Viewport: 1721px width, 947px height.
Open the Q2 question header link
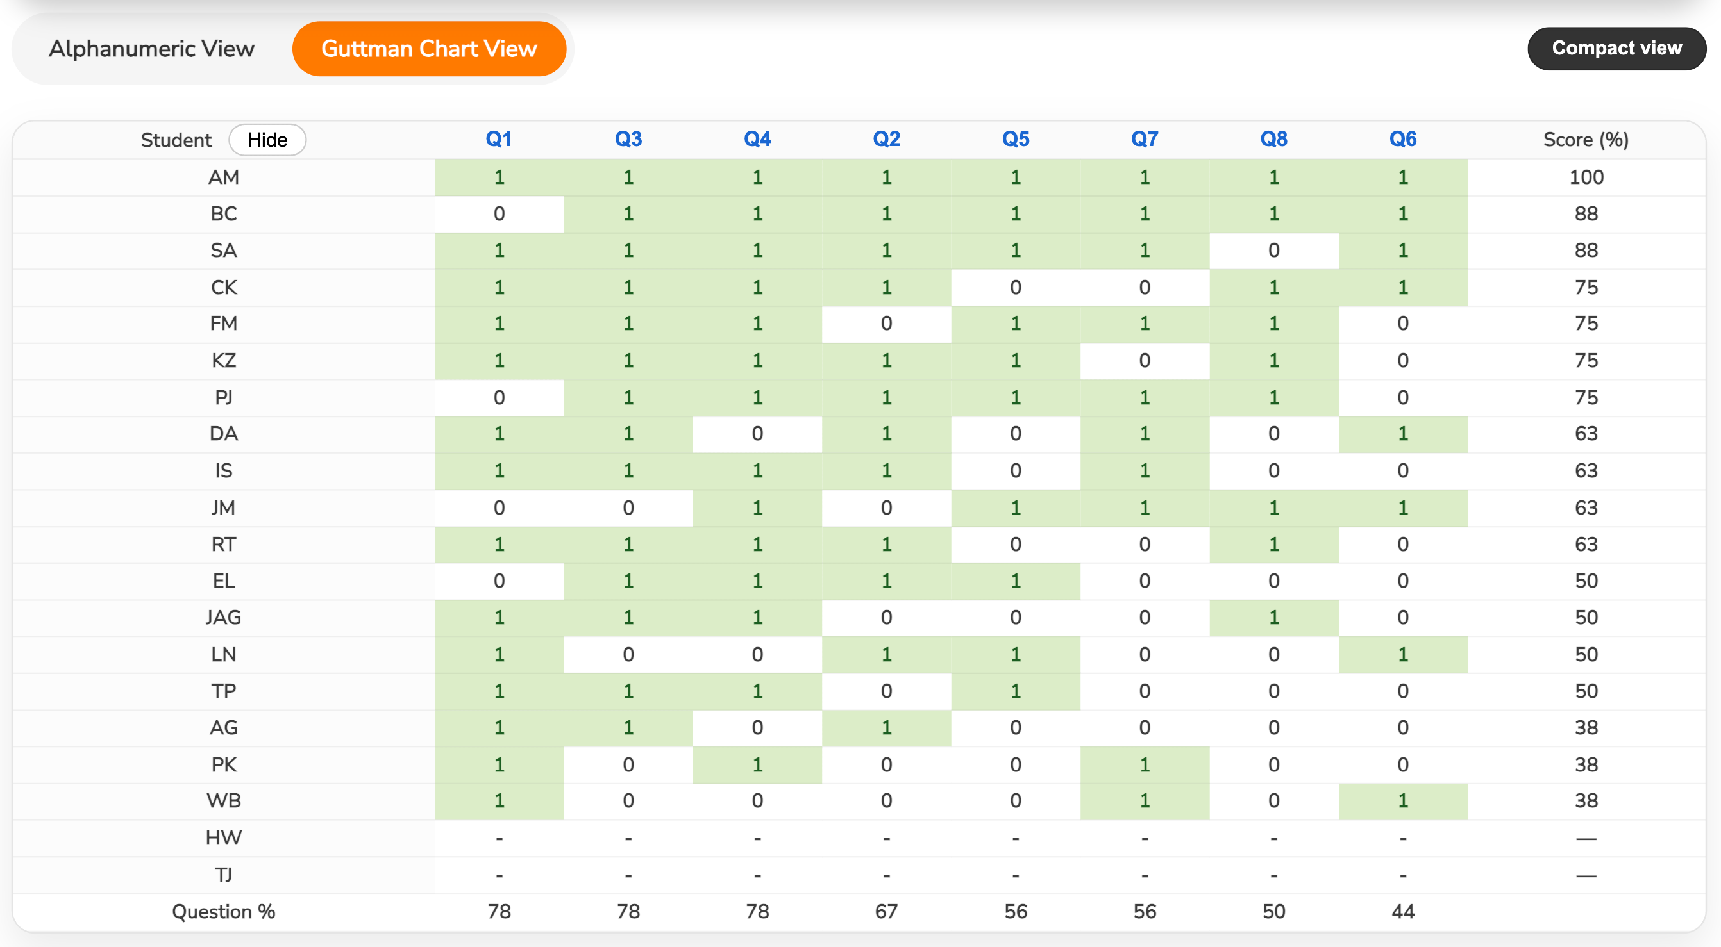886,139
